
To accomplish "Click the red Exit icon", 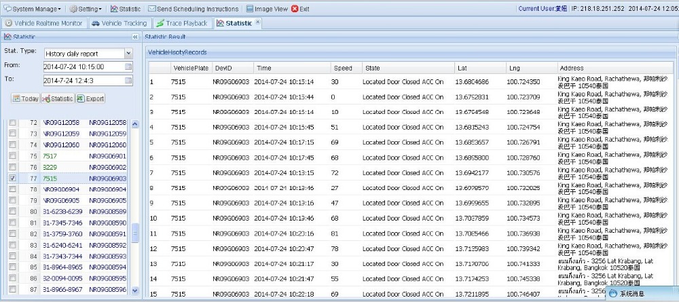I will coord(295,9).
